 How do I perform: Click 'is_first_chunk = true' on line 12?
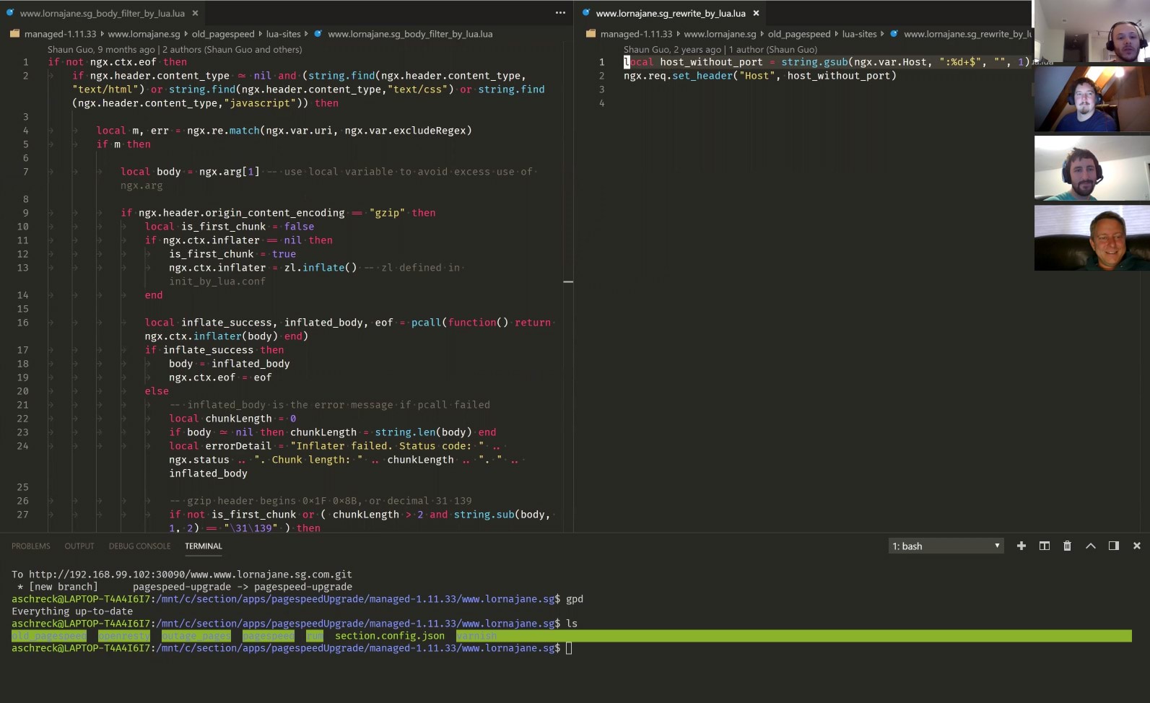(232, 254)
